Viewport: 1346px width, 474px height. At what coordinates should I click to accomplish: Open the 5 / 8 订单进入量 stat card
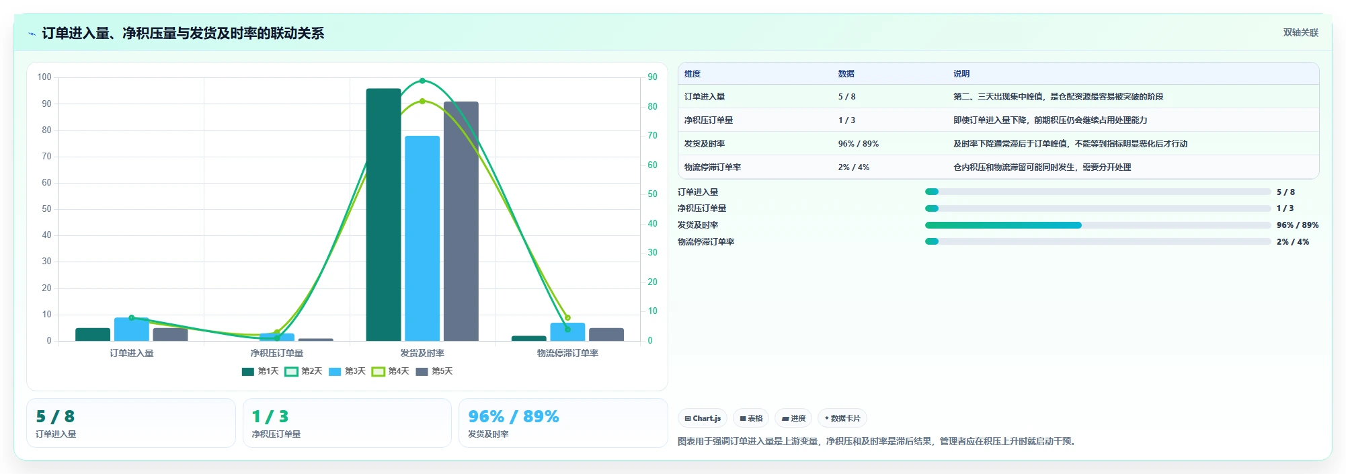[131, 423]
